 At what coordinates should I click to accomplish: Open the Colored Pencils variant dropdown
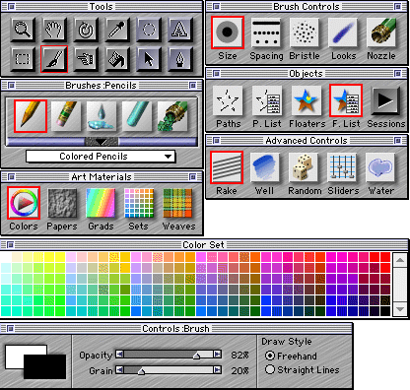101,157
